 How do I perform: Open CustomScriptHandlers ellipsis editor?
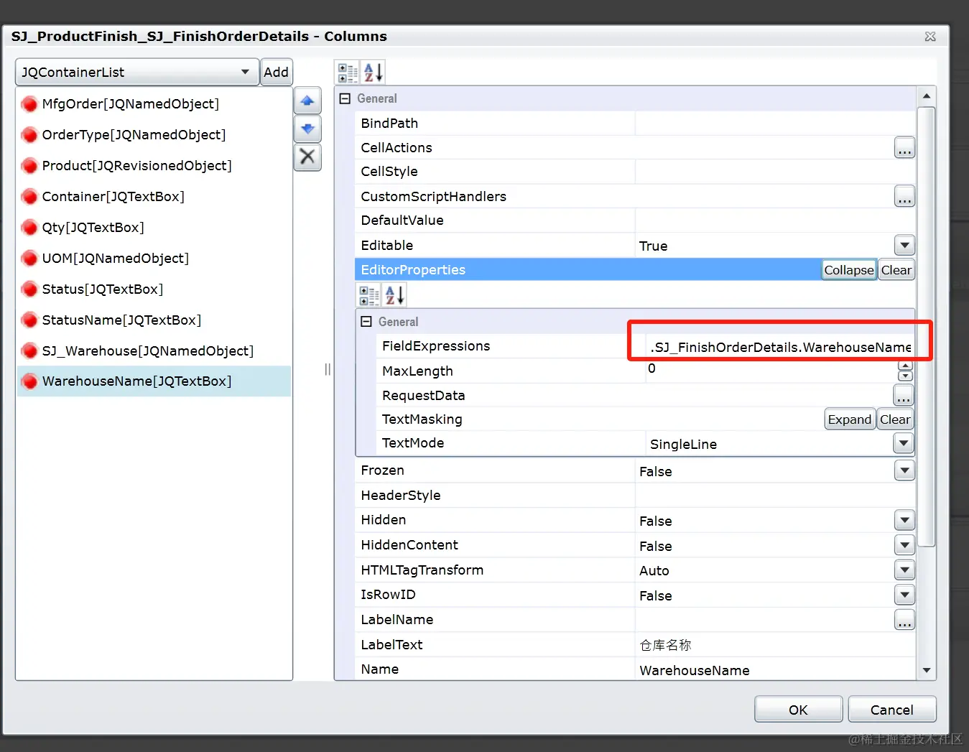904,196
